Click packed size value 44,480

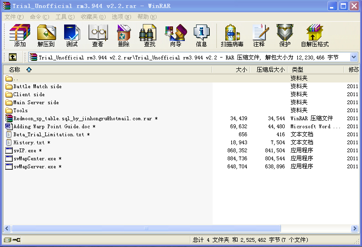tap(276, 126)
